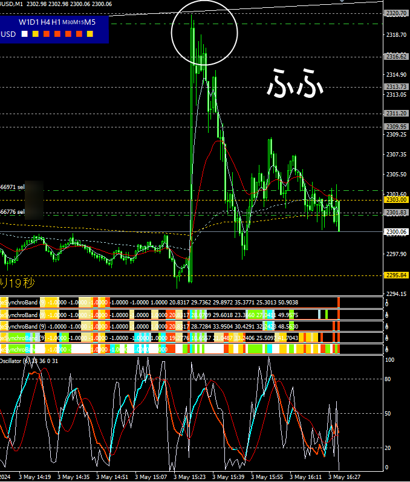Screen dimensions: 410x482
Task: Click the orange M30 status square
Action: (68, 34)
